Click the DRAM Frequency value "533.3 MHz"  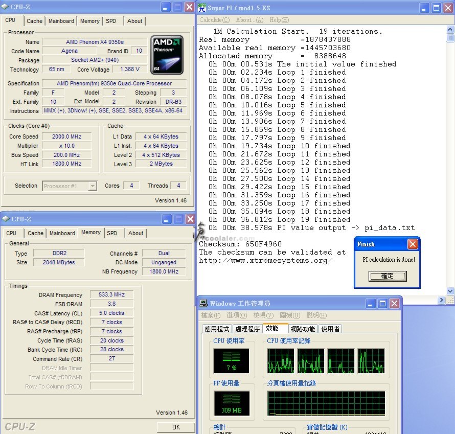pyautogui.click(x=112, y=294)
